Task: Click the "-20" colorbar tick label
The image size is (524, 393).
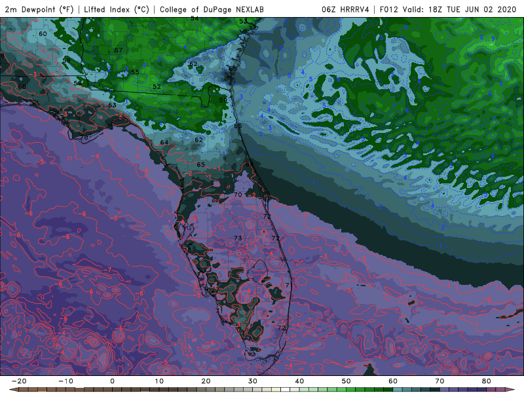Action: pyautogui.click(x=19, y=381)
